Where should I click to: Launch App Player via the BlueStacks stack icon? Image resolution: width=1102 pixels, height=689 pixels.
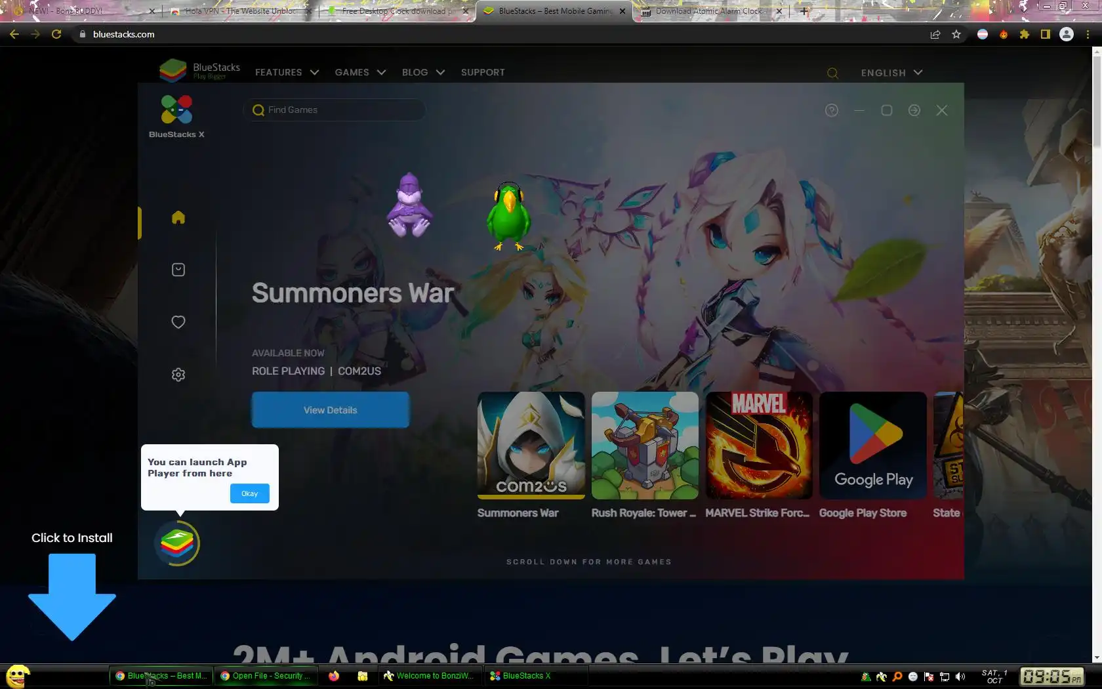pyautogui.click(x=177, y=543)
